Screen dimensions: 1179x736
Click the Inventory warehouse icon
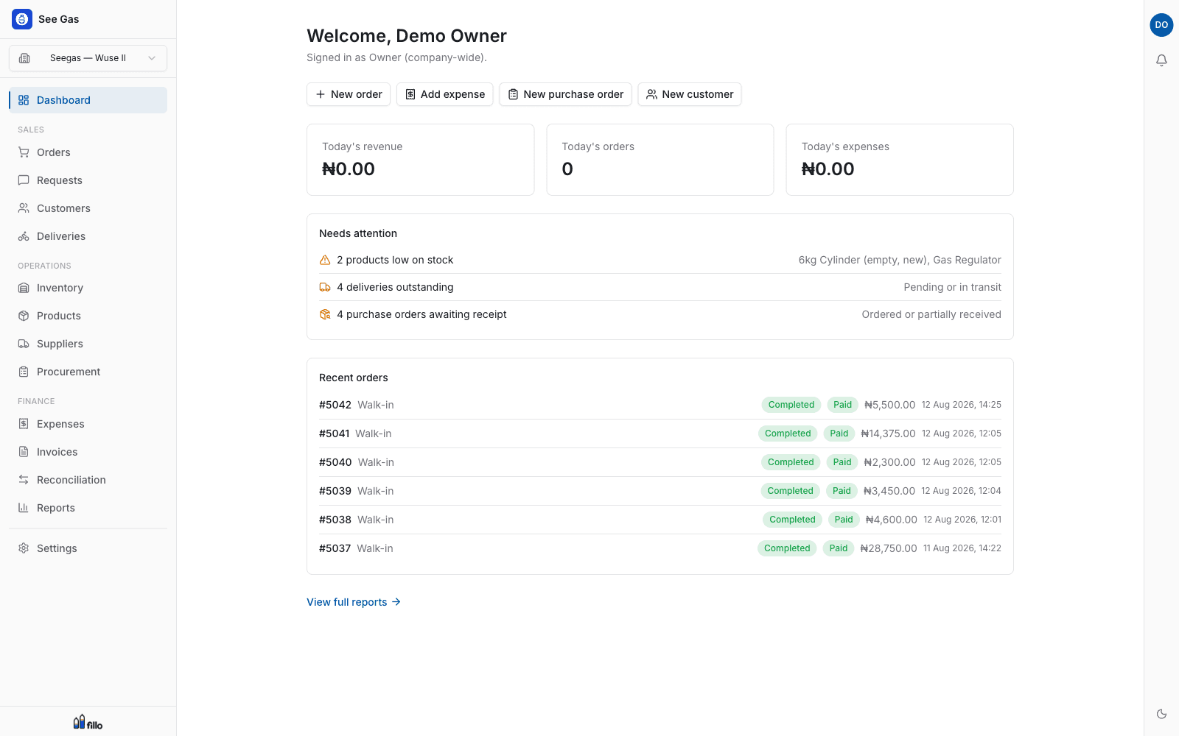[x=24, y=288]
